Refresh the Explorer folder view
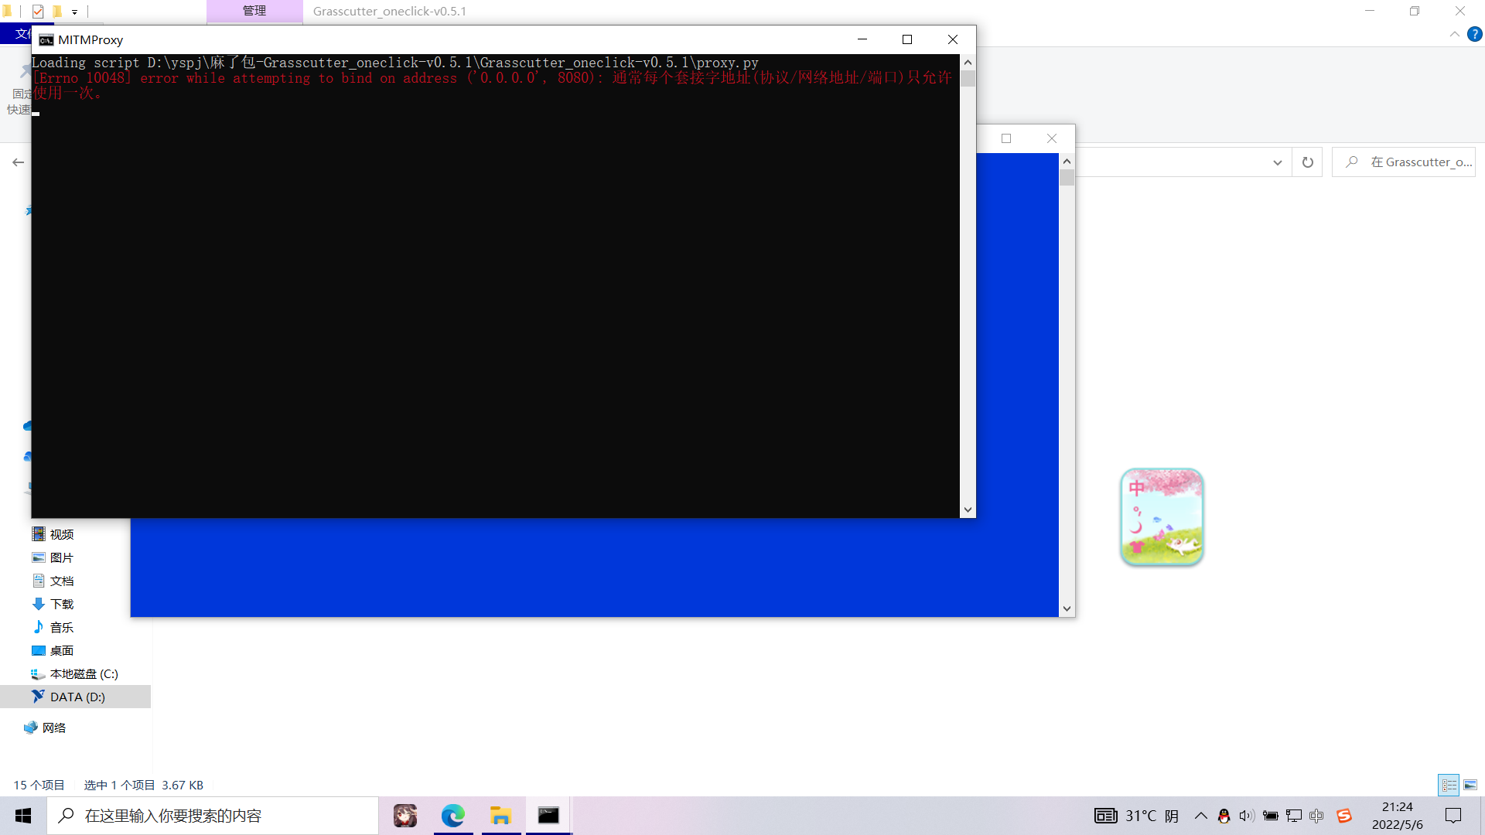1485x835 pixels. pyautogui.click(x=1308, y=162)
